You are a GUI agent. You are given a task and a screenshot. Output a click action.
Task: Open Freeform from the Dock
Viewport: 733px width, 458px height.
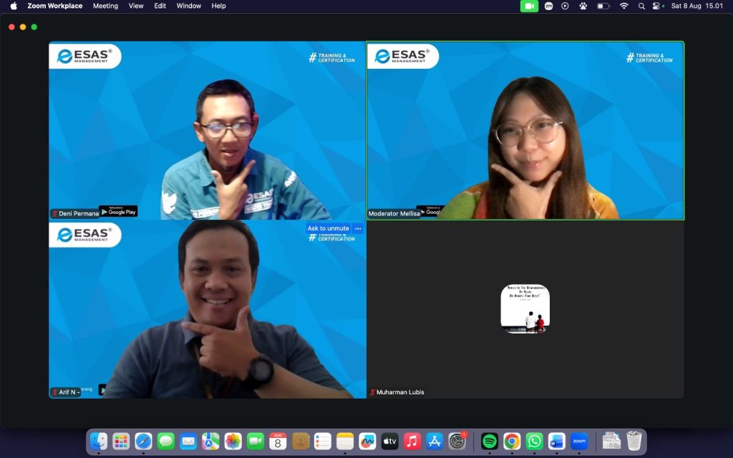coord(367,441)
